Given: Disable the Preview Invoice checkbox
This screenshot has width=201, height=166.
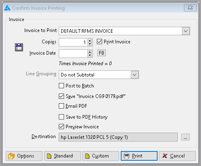Looking at the screenshot, I should coord(61,127).
